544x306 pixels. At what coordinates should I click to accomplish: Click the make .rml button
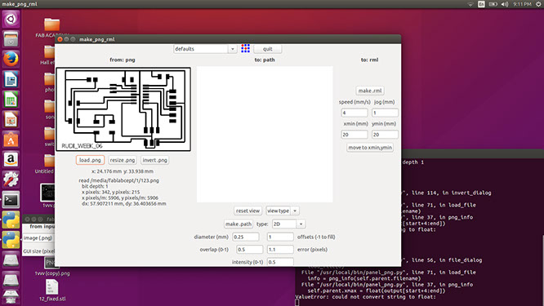point(370,91)
